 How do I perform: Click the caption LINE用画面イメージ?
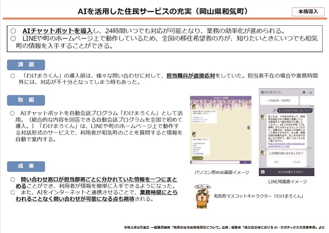point(287,181)
